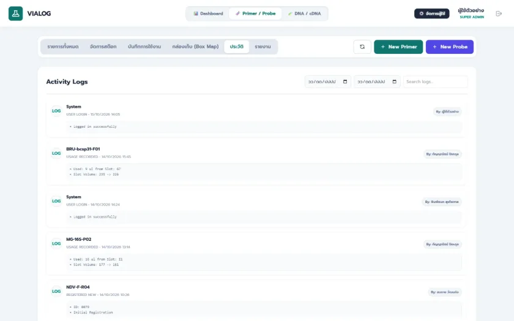514x321 pixels.
Task: Open the รายงาน tab
Action: [x=263, y=46]
